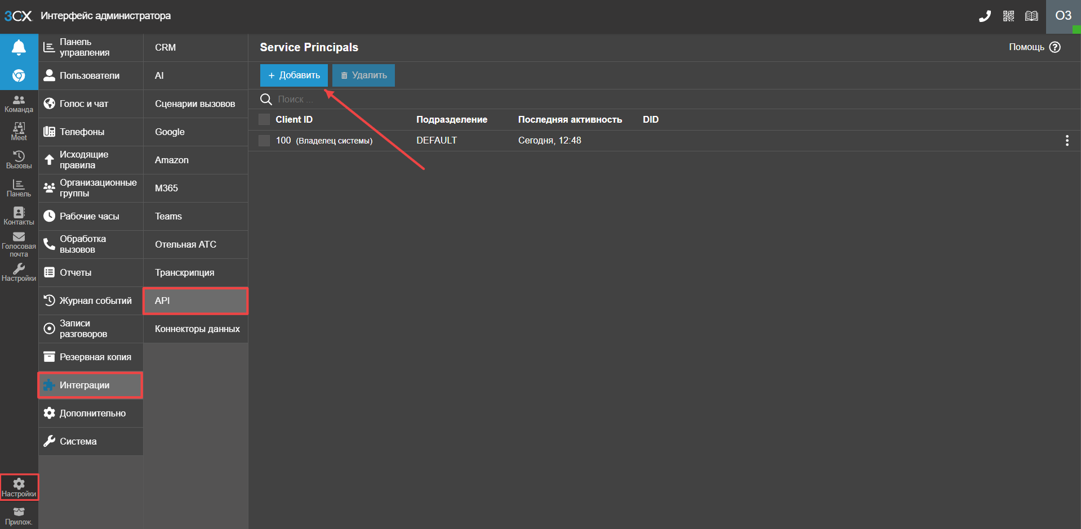The width and height of the screenshot is (1081, 529).
Task: Open the Meet section icon
Action: [19, 132]
